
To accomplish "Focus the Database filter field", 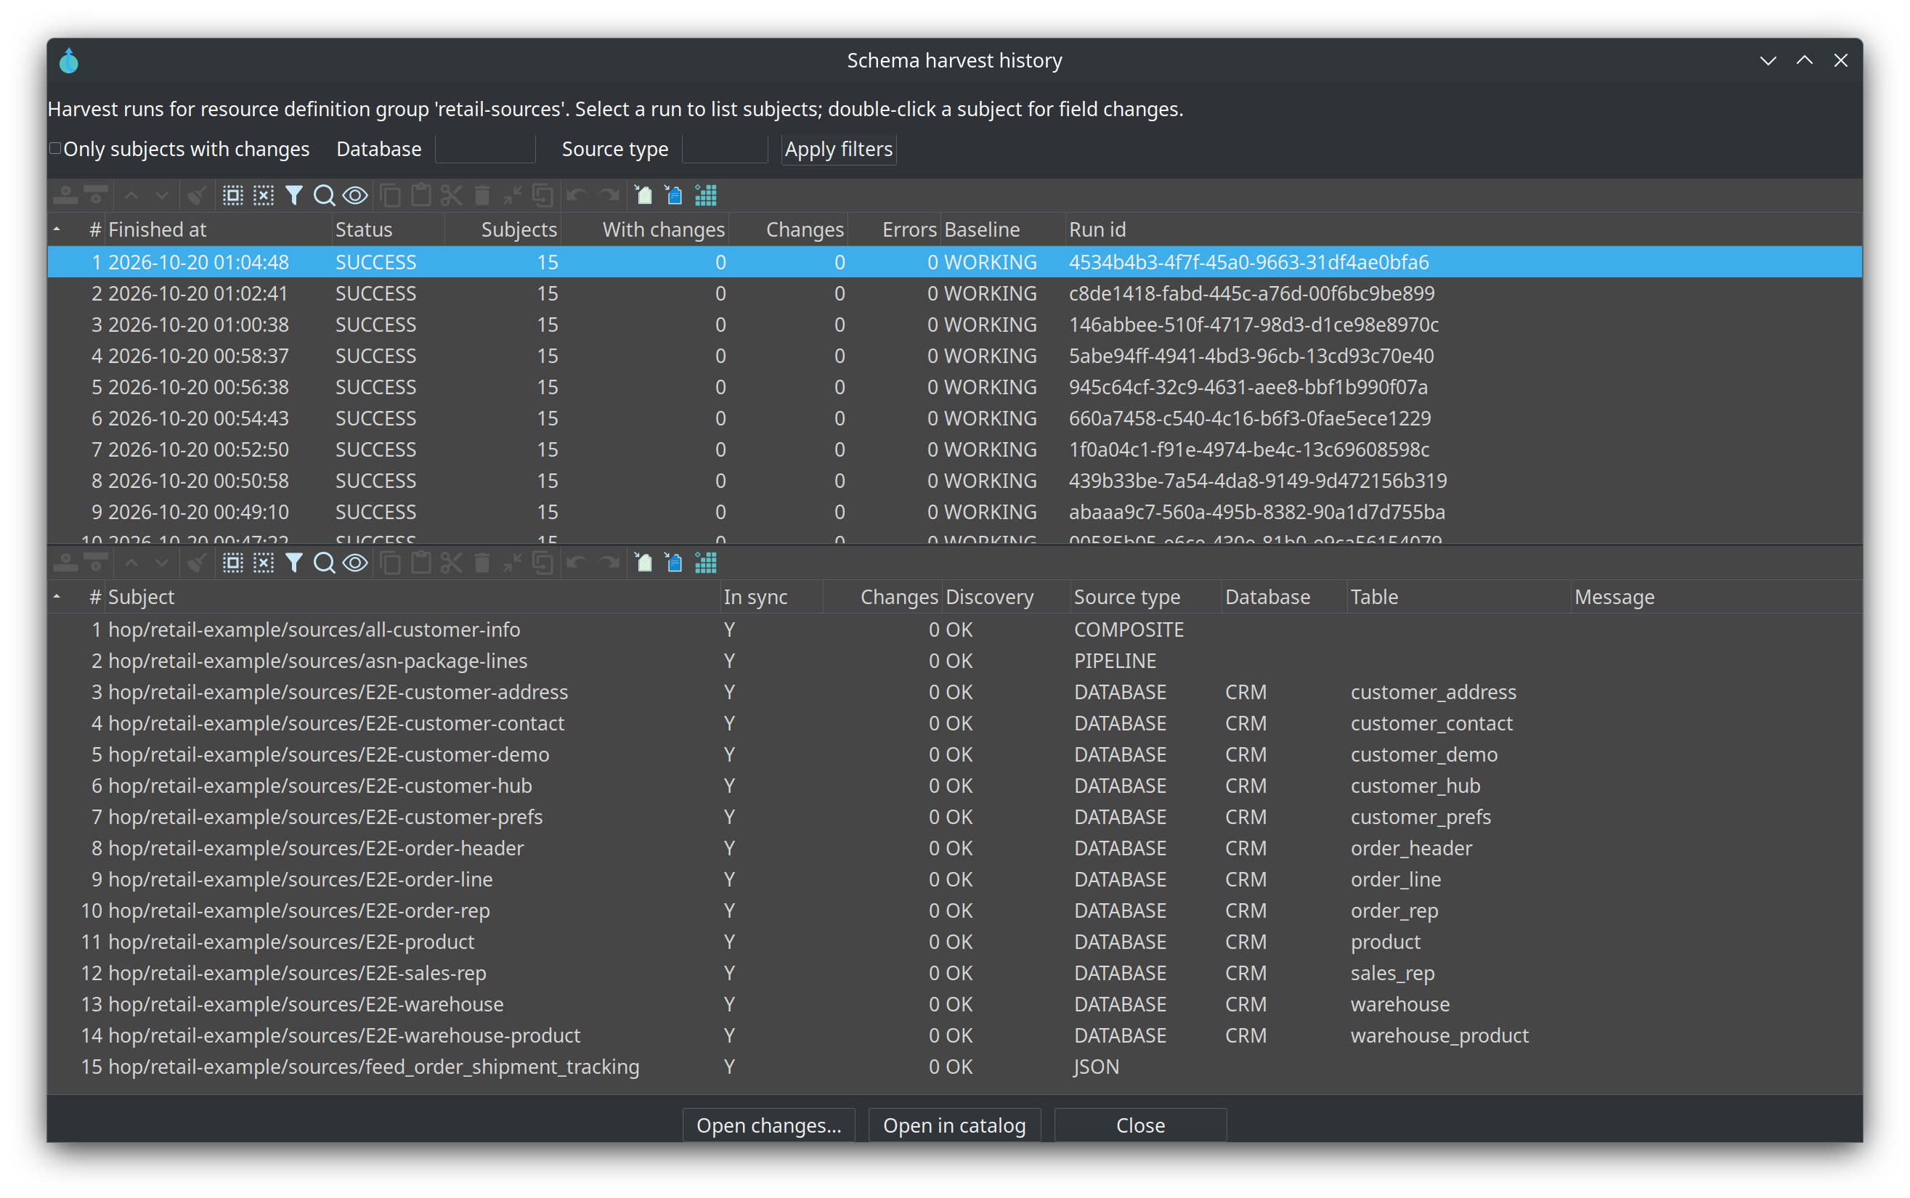I will tap(485, 149).
